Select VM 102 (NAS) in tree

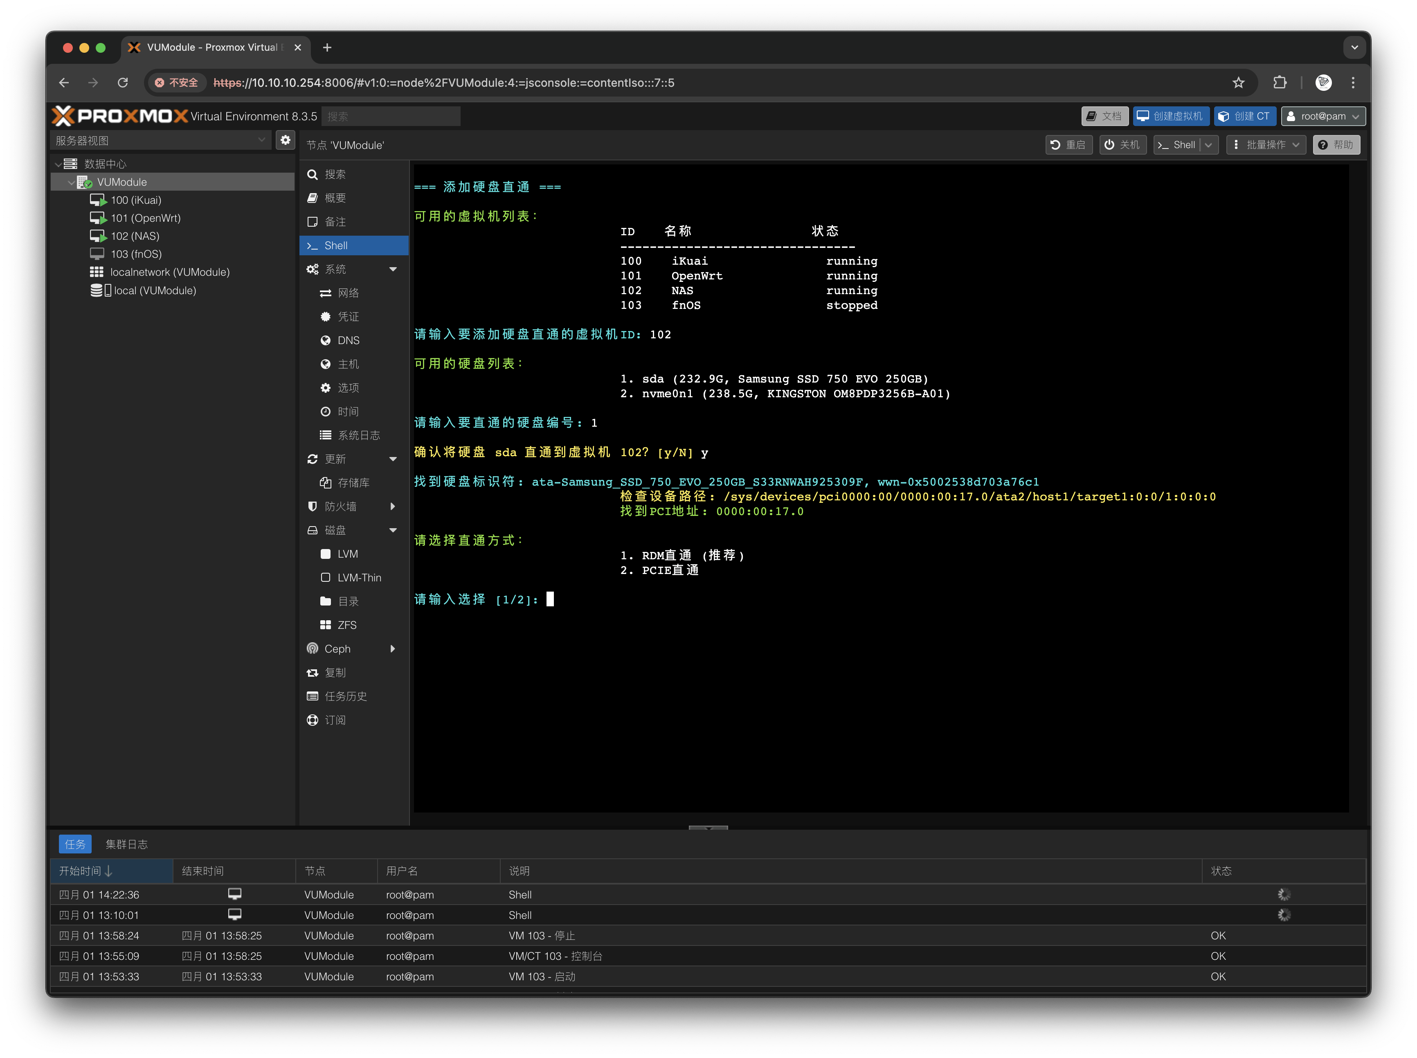coord(135,236)
